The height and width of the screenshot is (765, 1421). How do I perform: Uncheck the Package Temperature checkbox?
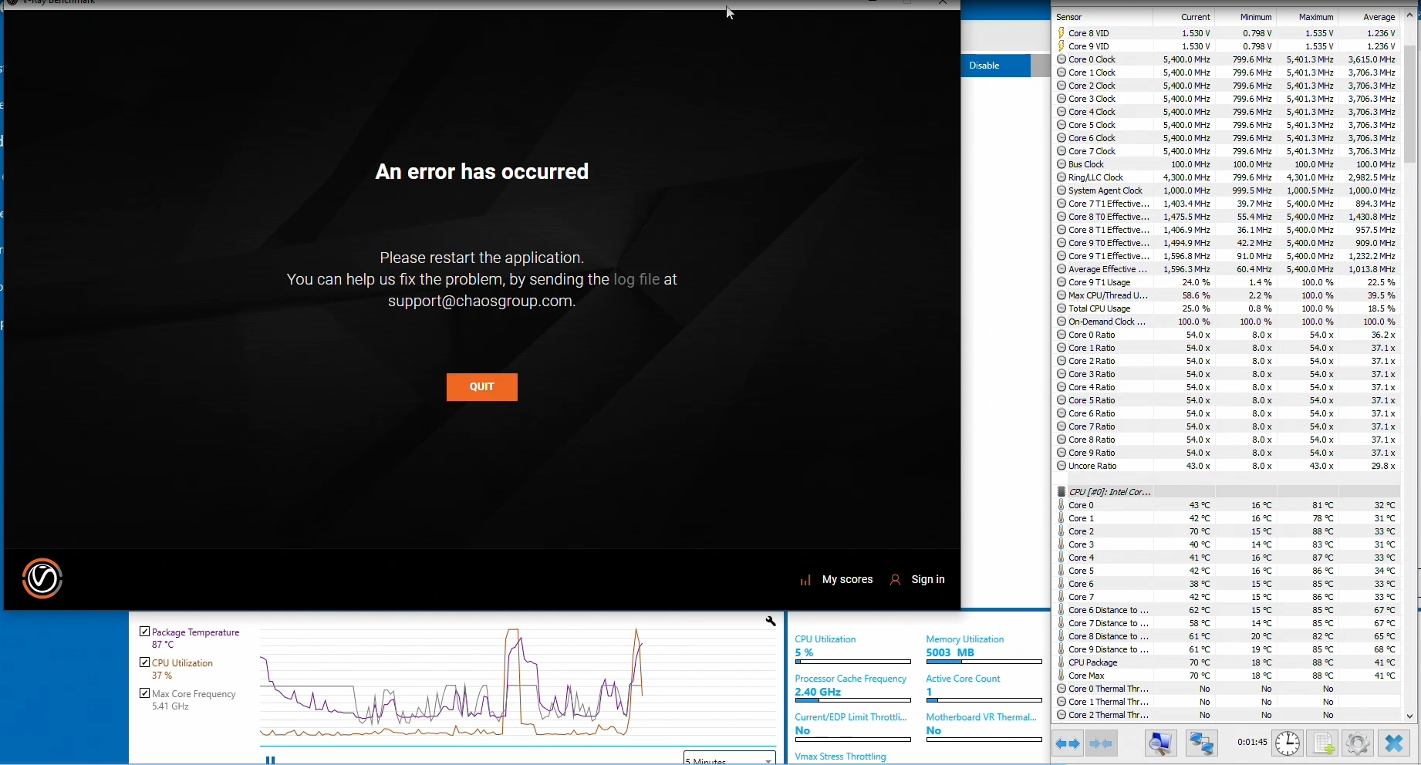point(144,632)
